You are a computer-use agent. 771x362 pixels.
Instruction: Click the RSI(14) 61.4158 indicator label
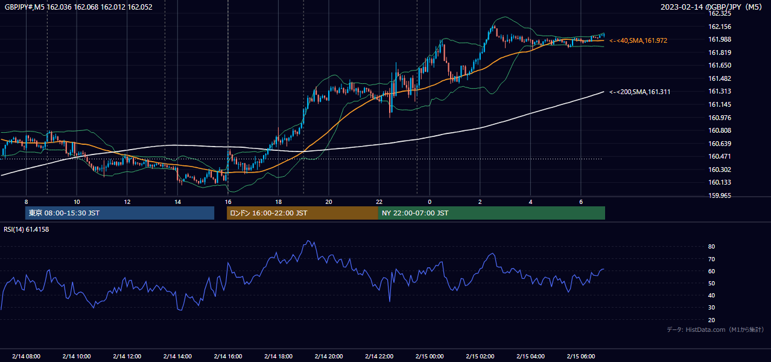(x=27, y=229)
